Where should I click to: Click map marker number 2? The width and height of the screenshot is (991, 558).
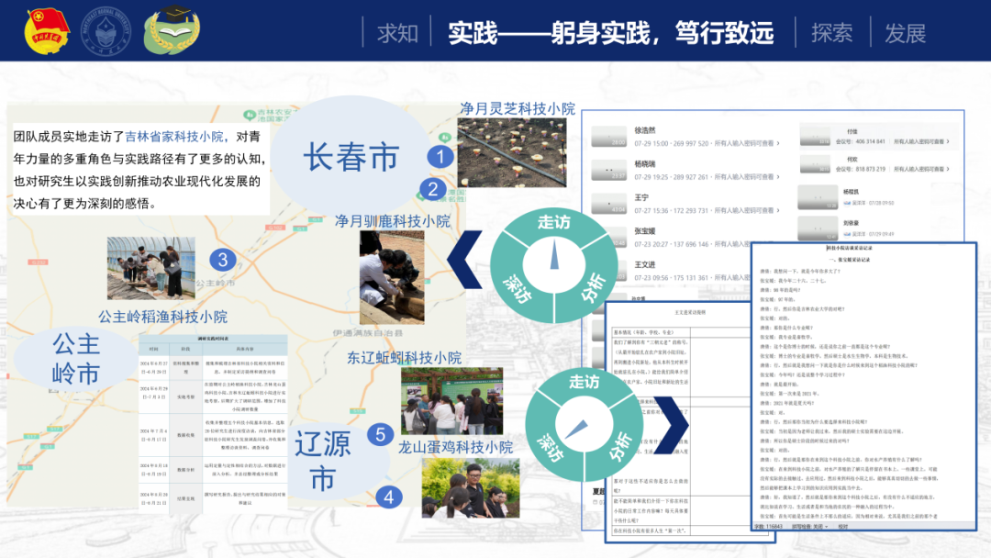tap(433, 189)
